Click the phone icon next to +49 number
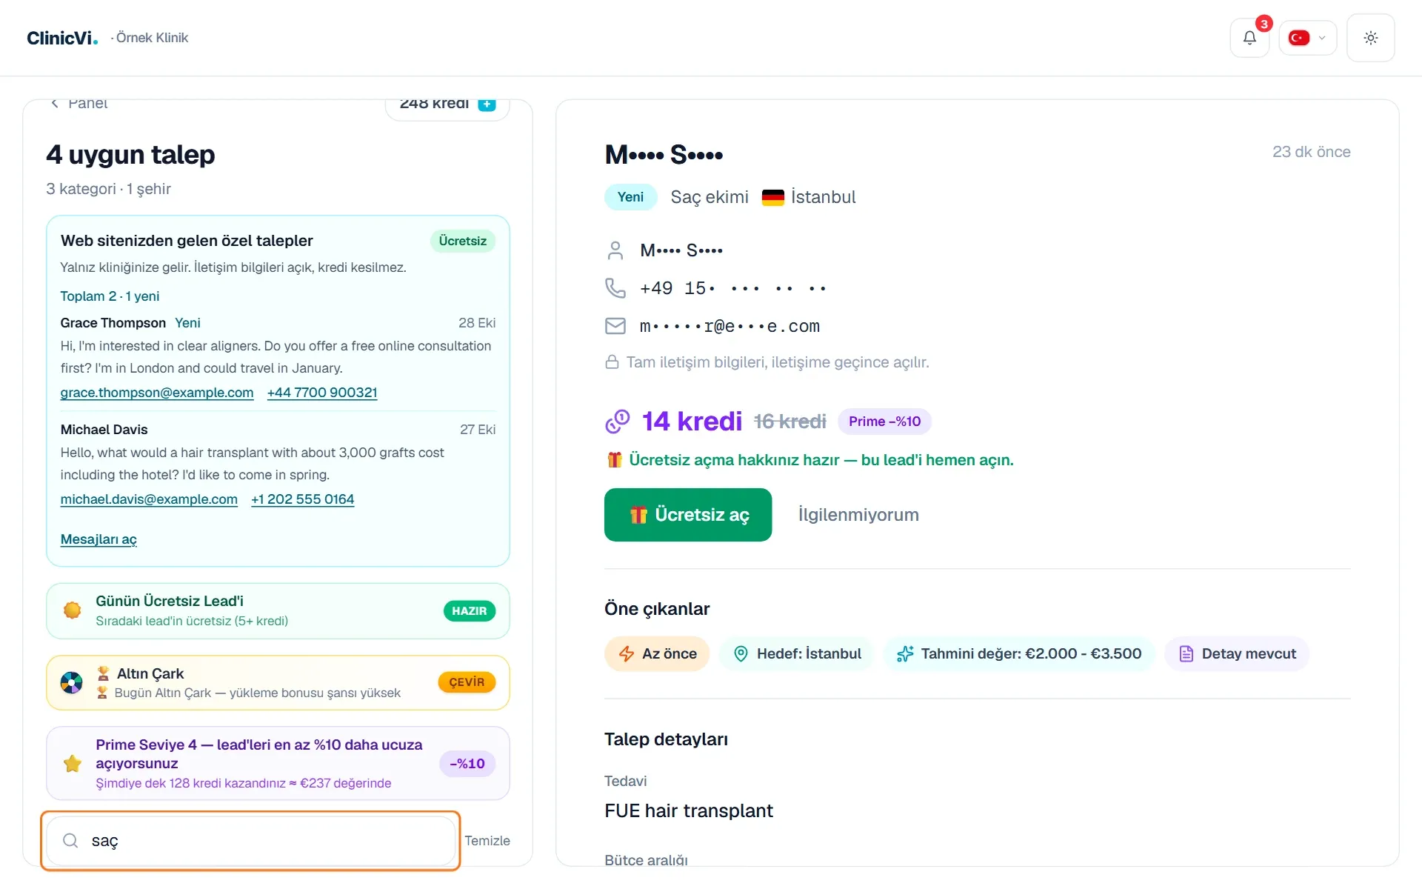The image size is (1422, 889). tap(615, 287)
